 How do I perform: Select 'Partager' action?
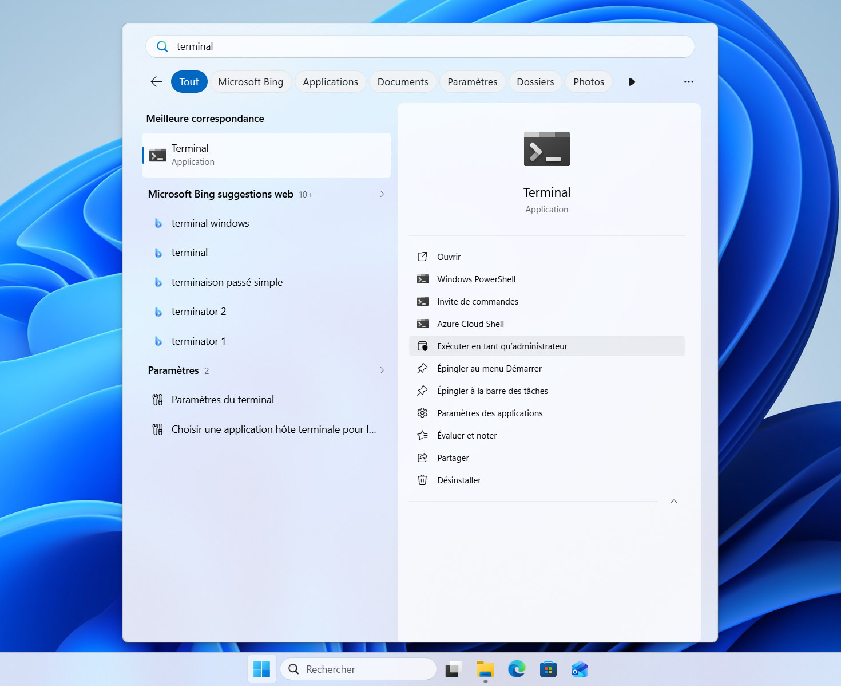coord(547,458)
